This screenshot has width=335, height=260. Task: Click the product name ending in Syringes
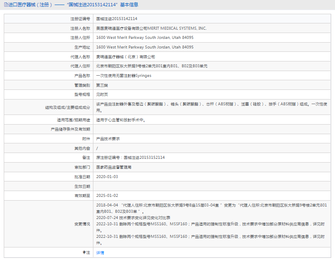pos(124,76)
